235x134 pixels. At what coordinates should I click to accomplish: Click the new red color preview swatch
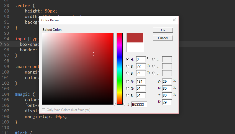(x=135, y=37)
